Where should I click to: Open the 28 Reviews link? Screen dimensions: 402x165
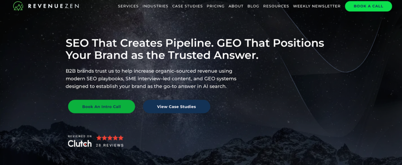click(110, 145)
